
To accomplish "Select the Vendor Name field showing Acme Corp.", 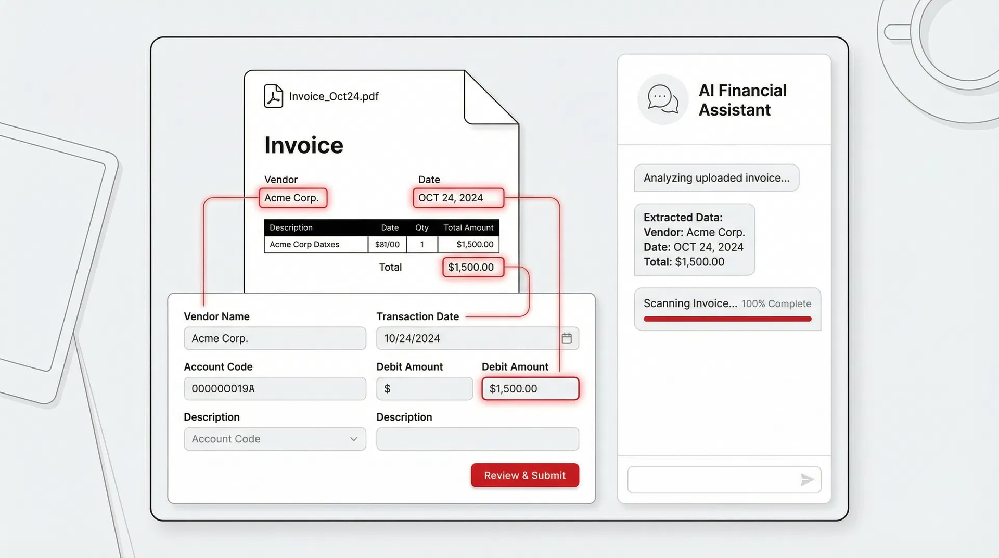I will (x=275, y=338).
